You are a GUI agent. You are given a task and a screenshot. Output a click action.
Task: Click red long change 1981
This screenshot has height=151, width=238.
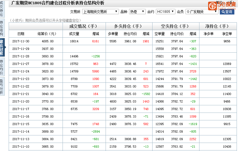146,41
